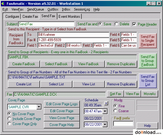Click Send Fax to Group List button
The height and width of the screenshot is (135, 163).
(x=148, y=81)
